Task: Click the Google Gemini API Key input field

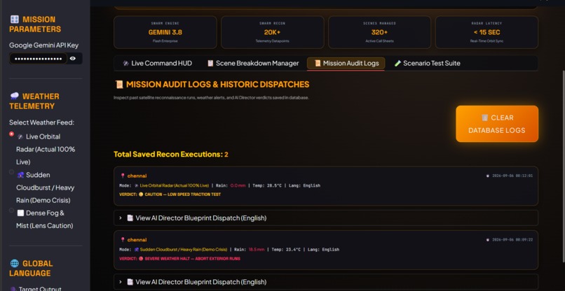Action: 38,58
